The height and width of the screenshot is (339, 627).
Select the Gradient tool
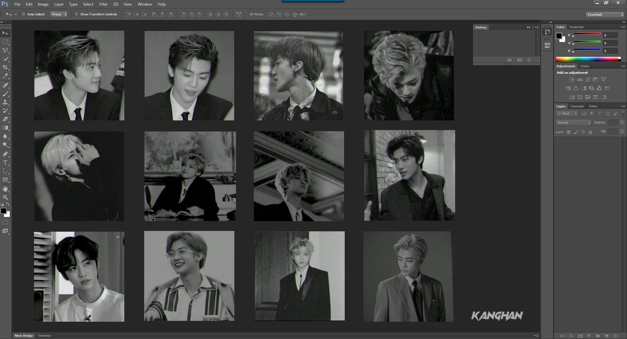(5, 127)
